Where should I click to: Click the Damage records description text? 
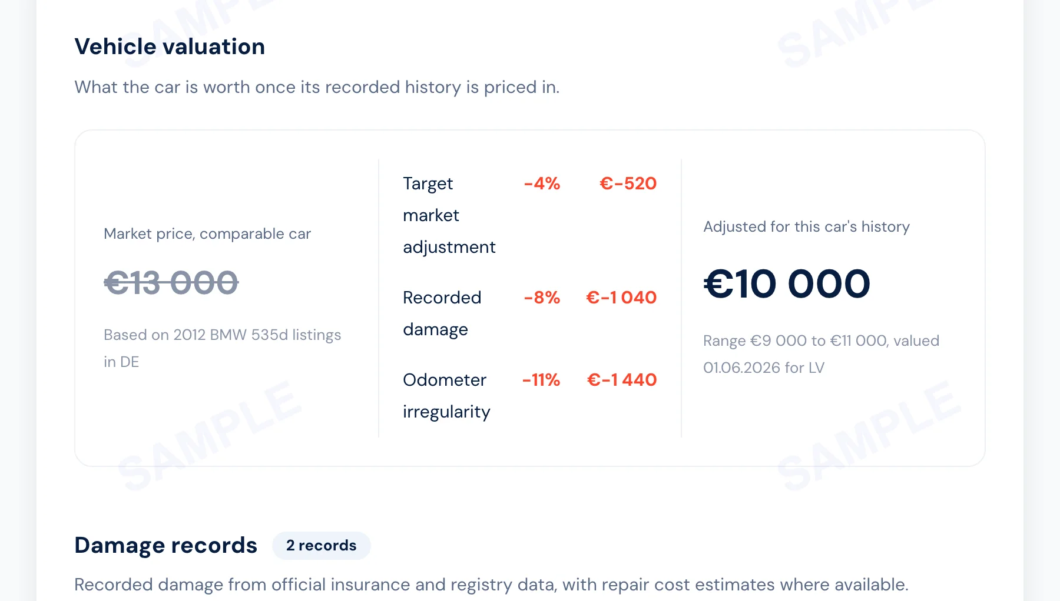(492, 585)
